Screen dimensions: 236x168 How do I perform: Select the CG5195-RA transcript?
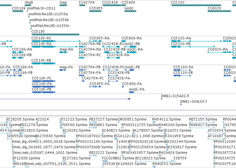coord(54,47)
